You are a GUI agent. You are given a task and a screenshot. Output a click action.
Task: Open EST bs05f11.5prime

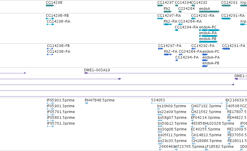(x=160, y=138)
